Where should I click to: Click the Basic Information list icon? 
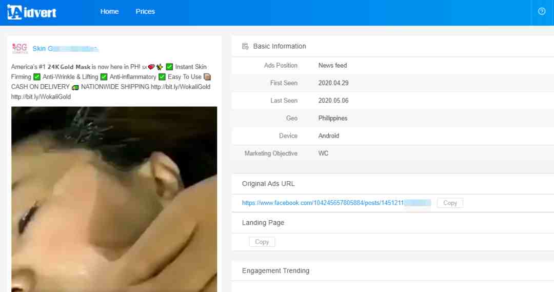click(245, 46)
